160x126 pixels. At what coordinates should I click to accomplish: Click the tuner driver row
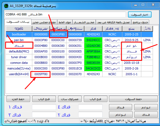pos(79,57)
